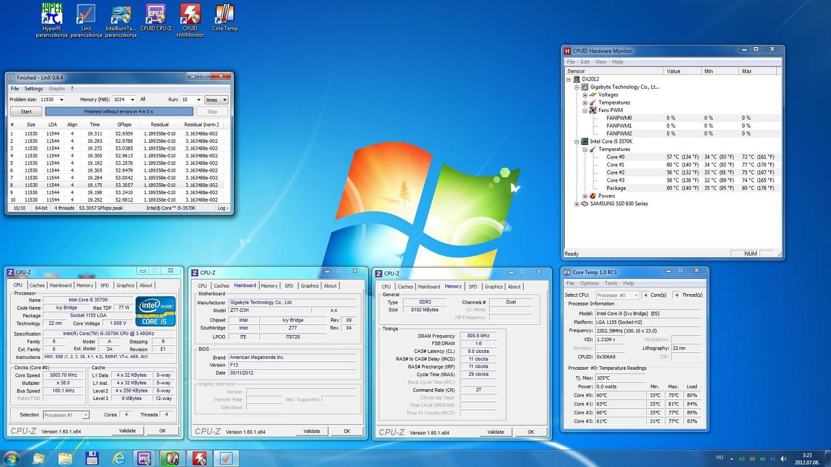Open the Settings menu in LinX

[34, 89]
